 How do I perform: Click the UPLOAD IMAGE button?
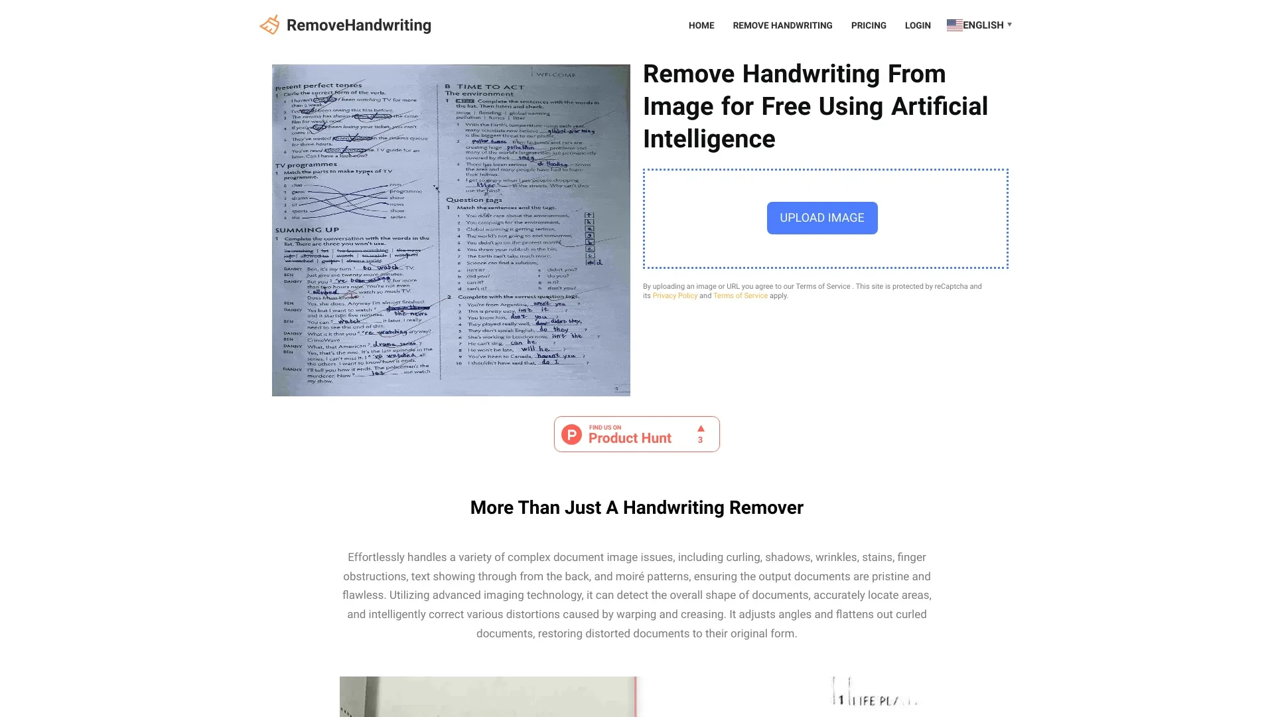point(821,217)
